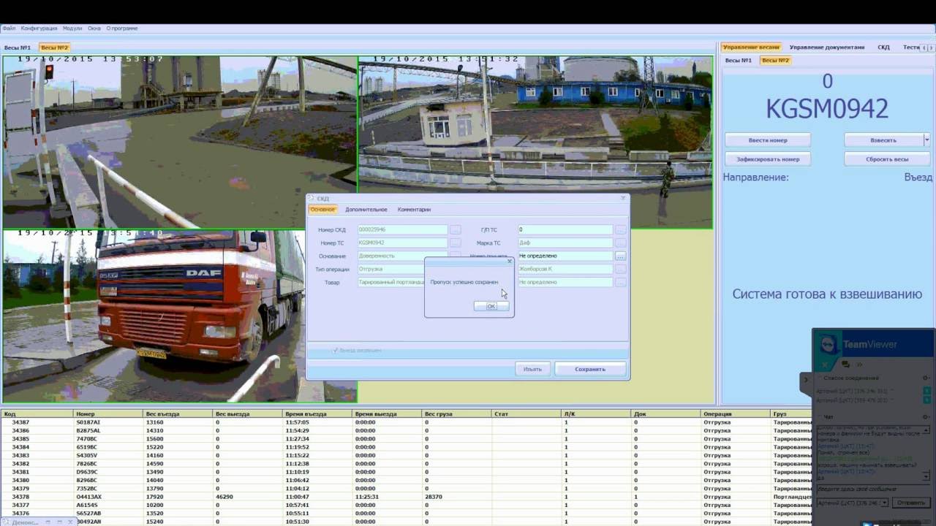Sort table by Код column header

37,414
